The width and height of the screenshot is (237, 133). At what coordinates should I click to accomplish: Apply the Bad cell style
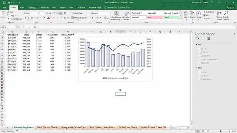[155, 17]
